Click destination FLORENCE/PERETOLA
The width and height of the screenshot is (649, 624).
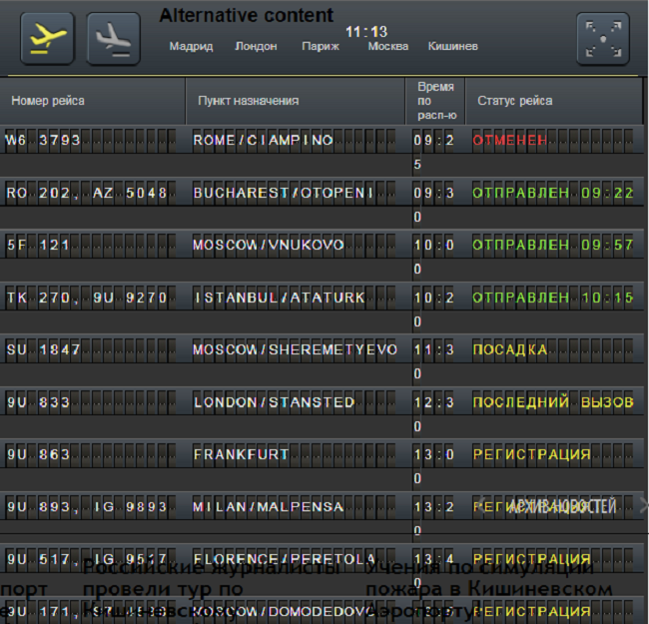pyautogui.click(x=285, y=559)
